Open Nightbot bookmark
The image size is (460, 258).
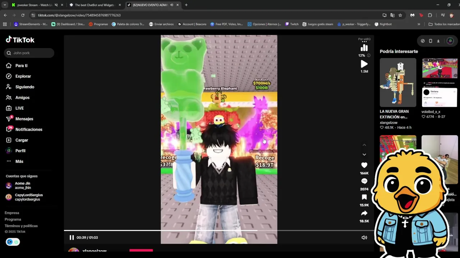[383, 24]
